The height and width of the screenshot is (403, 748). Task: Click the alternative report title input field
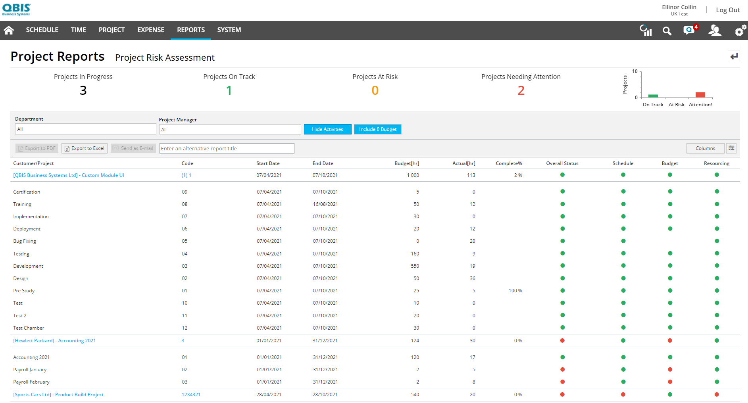click(x=226, y=148)
